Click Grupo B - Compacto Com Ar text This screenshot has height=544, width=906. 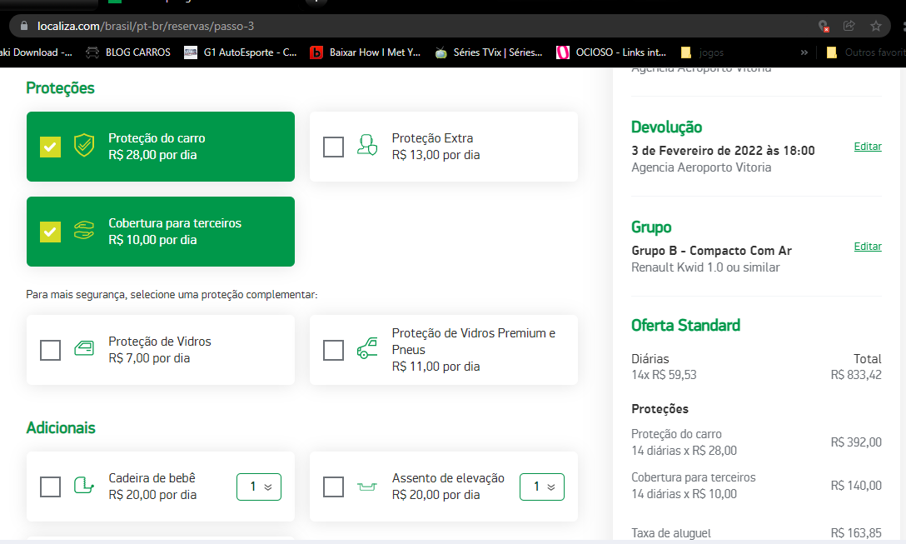click(711, 250)
